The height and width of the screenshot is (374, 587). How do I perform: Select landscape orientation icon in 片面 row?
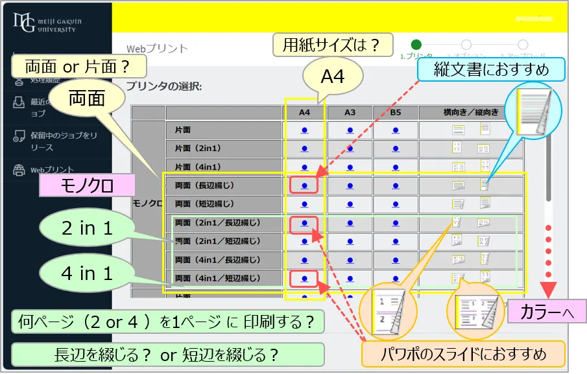[x=458, y=130]
